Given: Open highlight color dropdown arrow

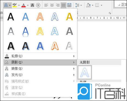Looking at the screenshot, I should coord(19,5).
